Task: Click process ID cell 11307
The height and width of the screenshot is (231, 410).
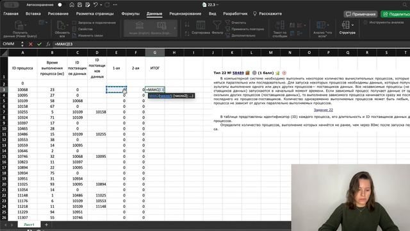Action: coord(22,218)
